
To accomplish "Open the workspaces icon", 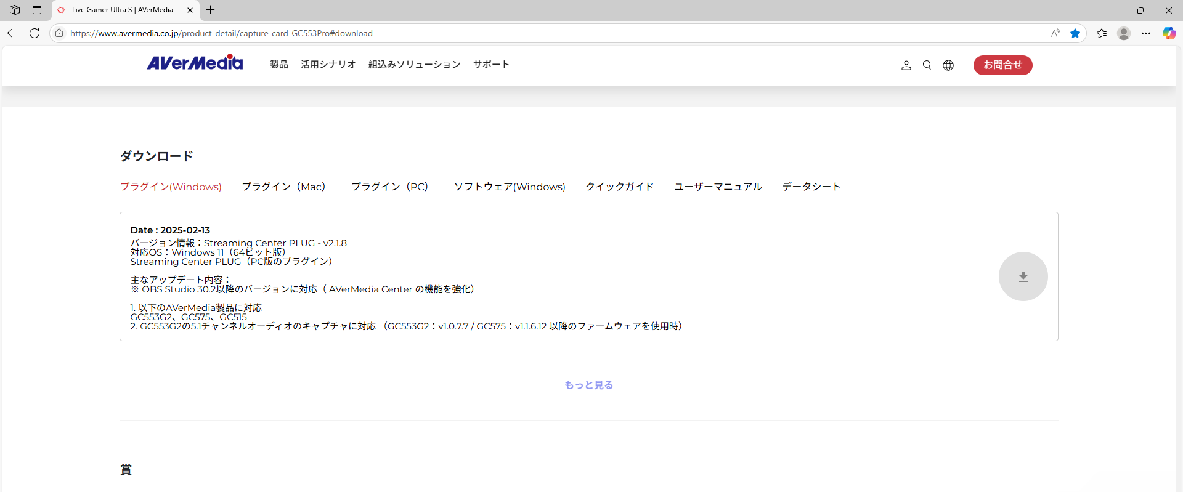I will pyautogui.click(x=15, y=10).
